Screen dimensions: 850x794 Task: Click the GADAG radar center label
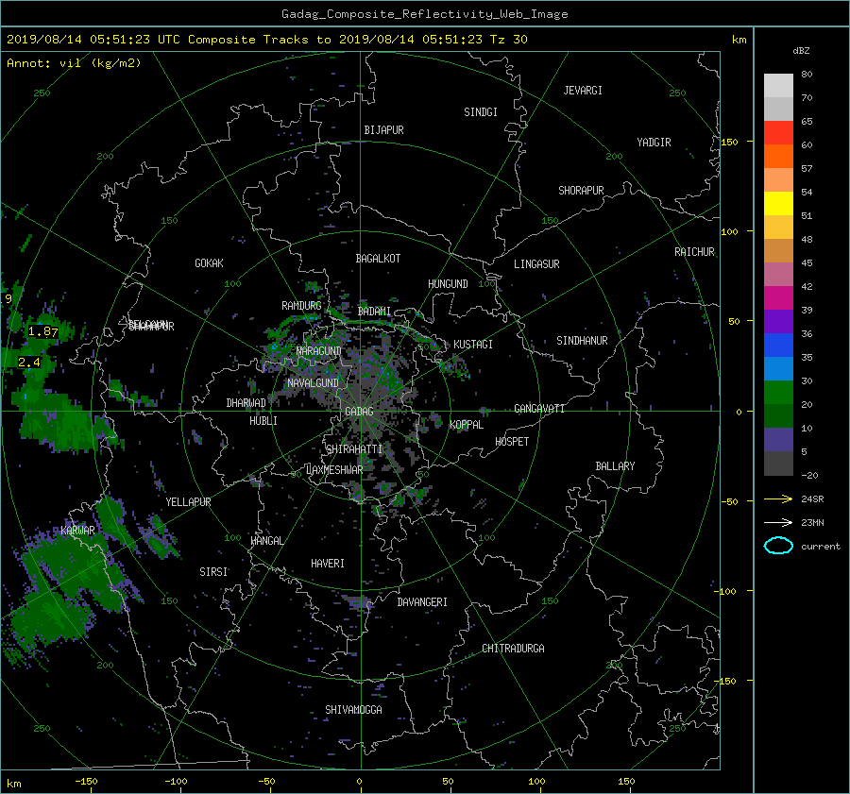[359, 412]
